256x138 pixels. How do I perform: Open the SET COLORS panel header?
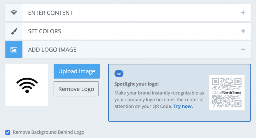tap(44, 31)
